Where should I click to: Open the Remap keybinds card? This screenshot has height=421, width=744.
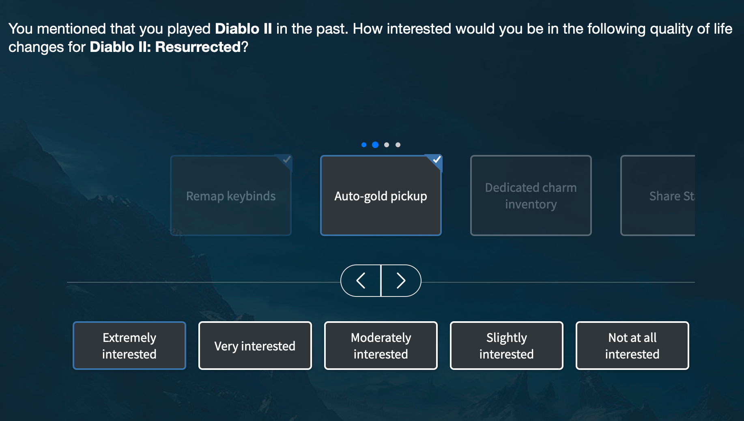tap(231, 196)
